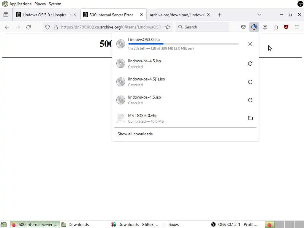Focus the Search box

(202, 27)
